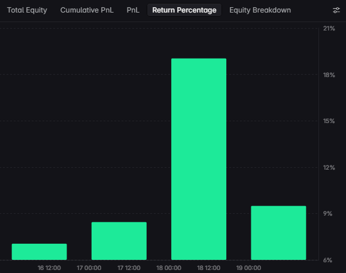Open chart settings sliders icon
This screenshot has width=346, height=273.
click(x=336, y=10)
